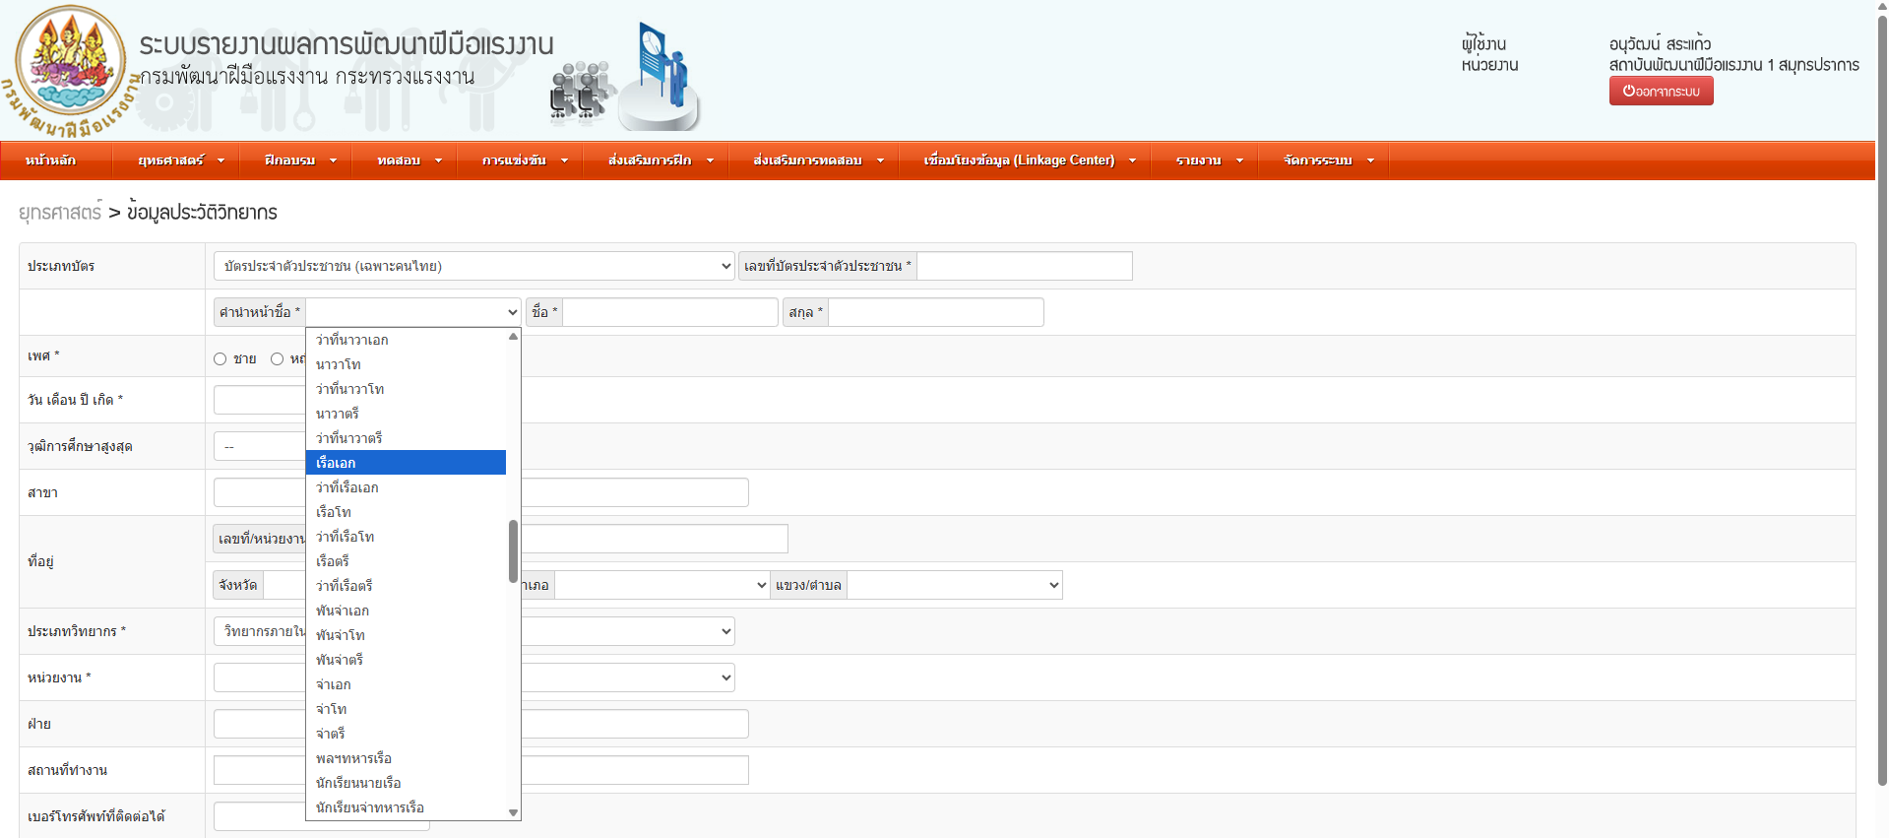Open the ยุทธศาสตร์ navigation menu
The height and width of the screenshot is (838, 1889).
pyautogui.click(x=181, y=161)
